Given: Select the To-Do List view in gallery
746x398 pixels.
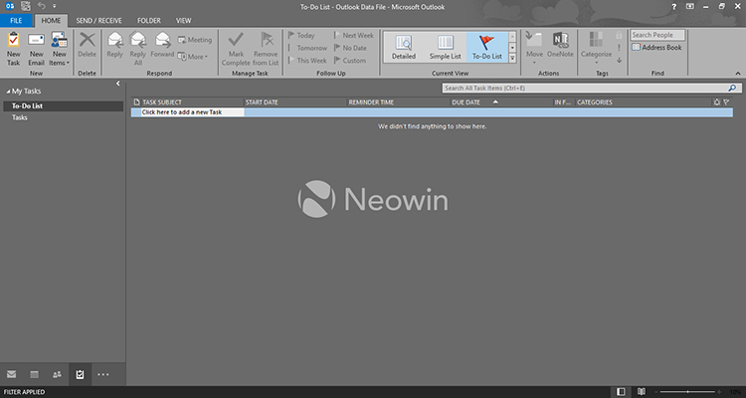Looking at the screenshot, I should [x=486, y=47].
